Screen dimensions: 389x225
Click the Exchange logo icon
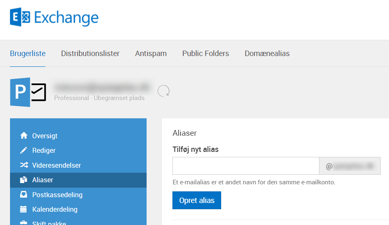(x=20, y=17)
